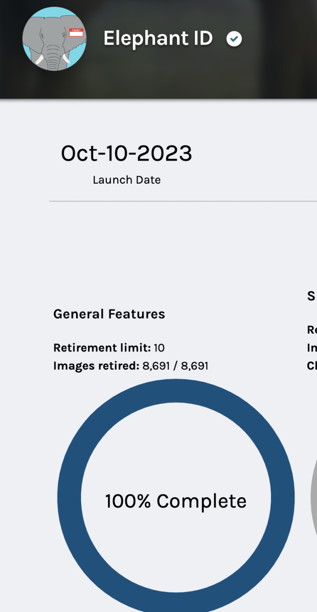Image resolution: width=317 pixels, height=612 pixels.
Task: Click the Elephant ID project avatar
Action: [54, 39]
